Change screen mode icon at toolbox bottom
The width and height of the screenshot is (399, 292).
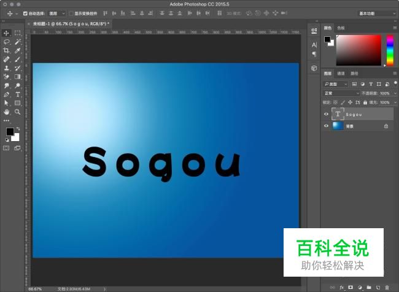pos(18,148)
